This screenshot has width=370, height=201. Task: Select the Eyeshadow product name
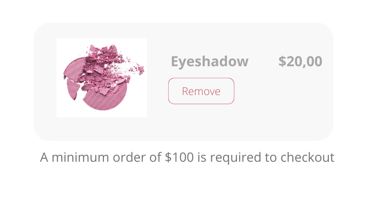click(x=209, y=61)
